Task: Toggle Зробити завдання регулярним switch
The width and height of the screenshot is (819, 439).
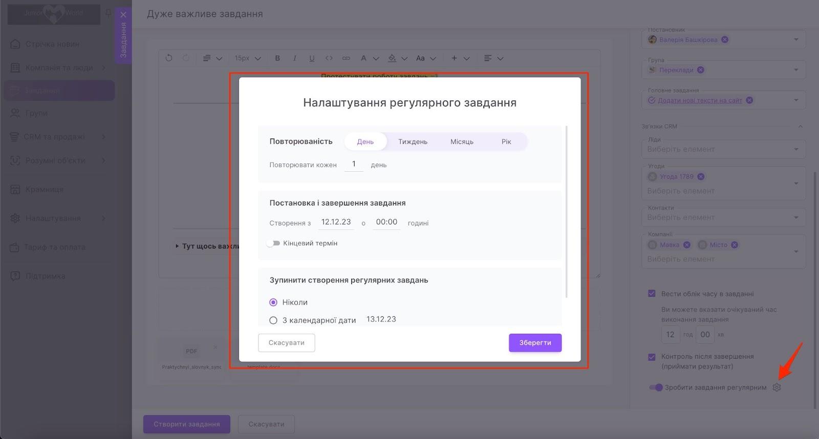Action: 656,387
